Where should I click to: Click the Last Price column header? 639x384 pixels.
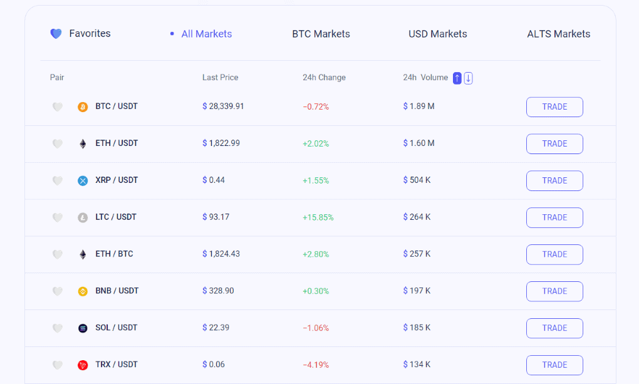tap(220, 78)
